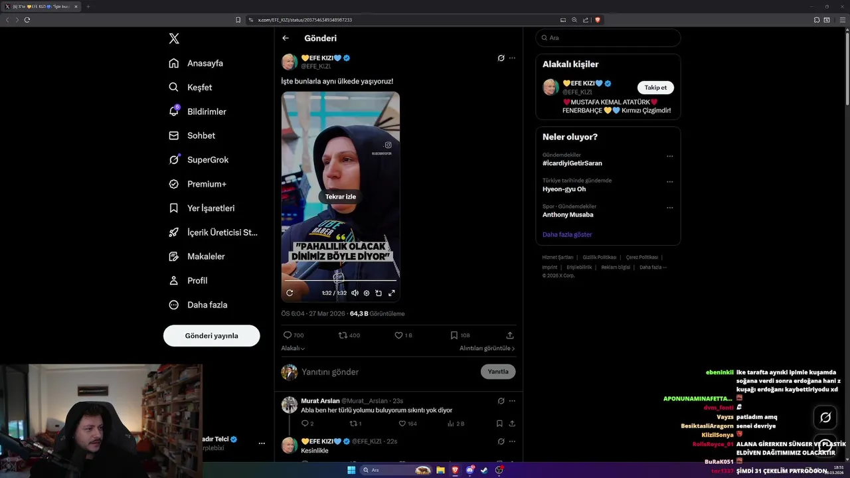Open Grok icon on Murat Arslan's reply
Image resolution: width=850 pixels, height=478 pixels.
pos(501,401)
